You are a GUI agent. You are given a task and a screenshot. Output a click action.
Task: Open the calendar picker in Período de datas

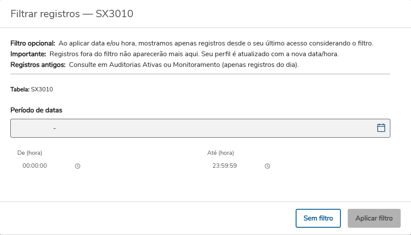(381, 128)
